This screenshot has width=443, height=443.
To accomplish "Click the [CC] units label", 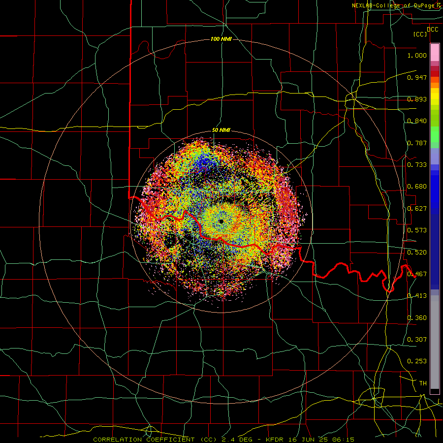I will click(420, 34).
